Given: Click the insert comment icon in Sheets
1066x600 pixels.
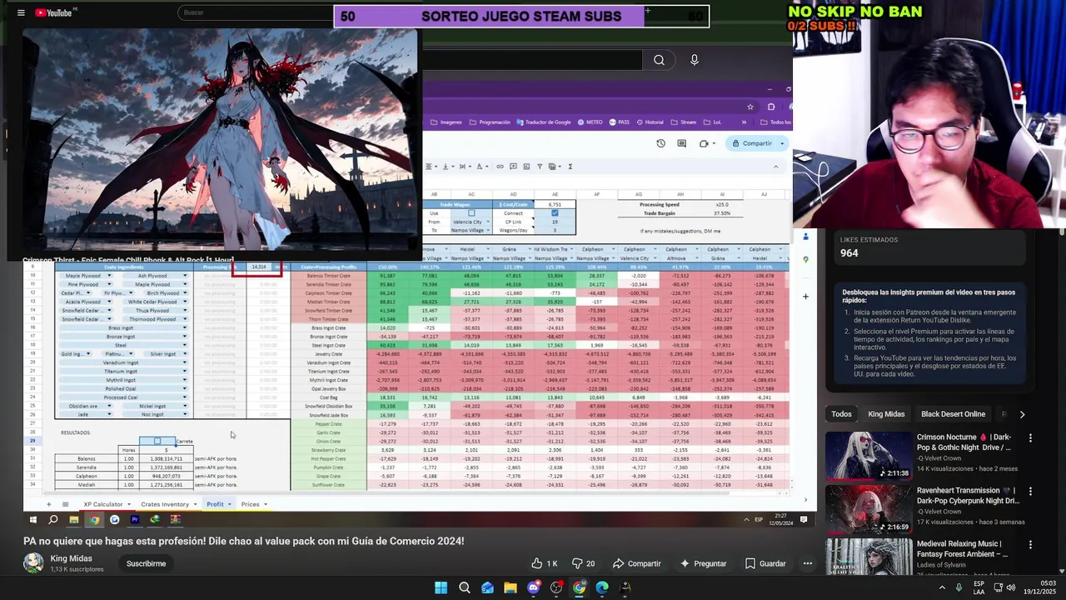Looking at the screenshot, I should click(x=513, y=167).
